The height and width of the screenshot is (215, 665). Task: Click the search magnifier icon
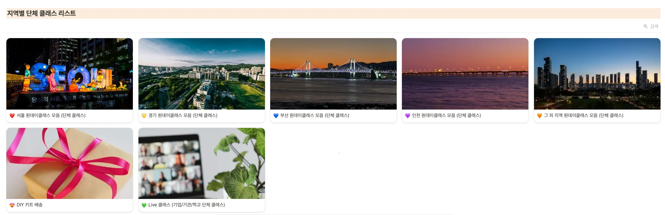[645, 26]
